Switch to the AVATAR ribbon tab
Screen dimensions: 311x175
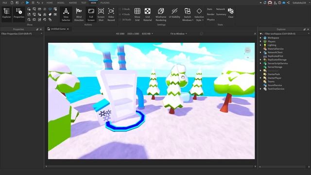click(73, 3)
